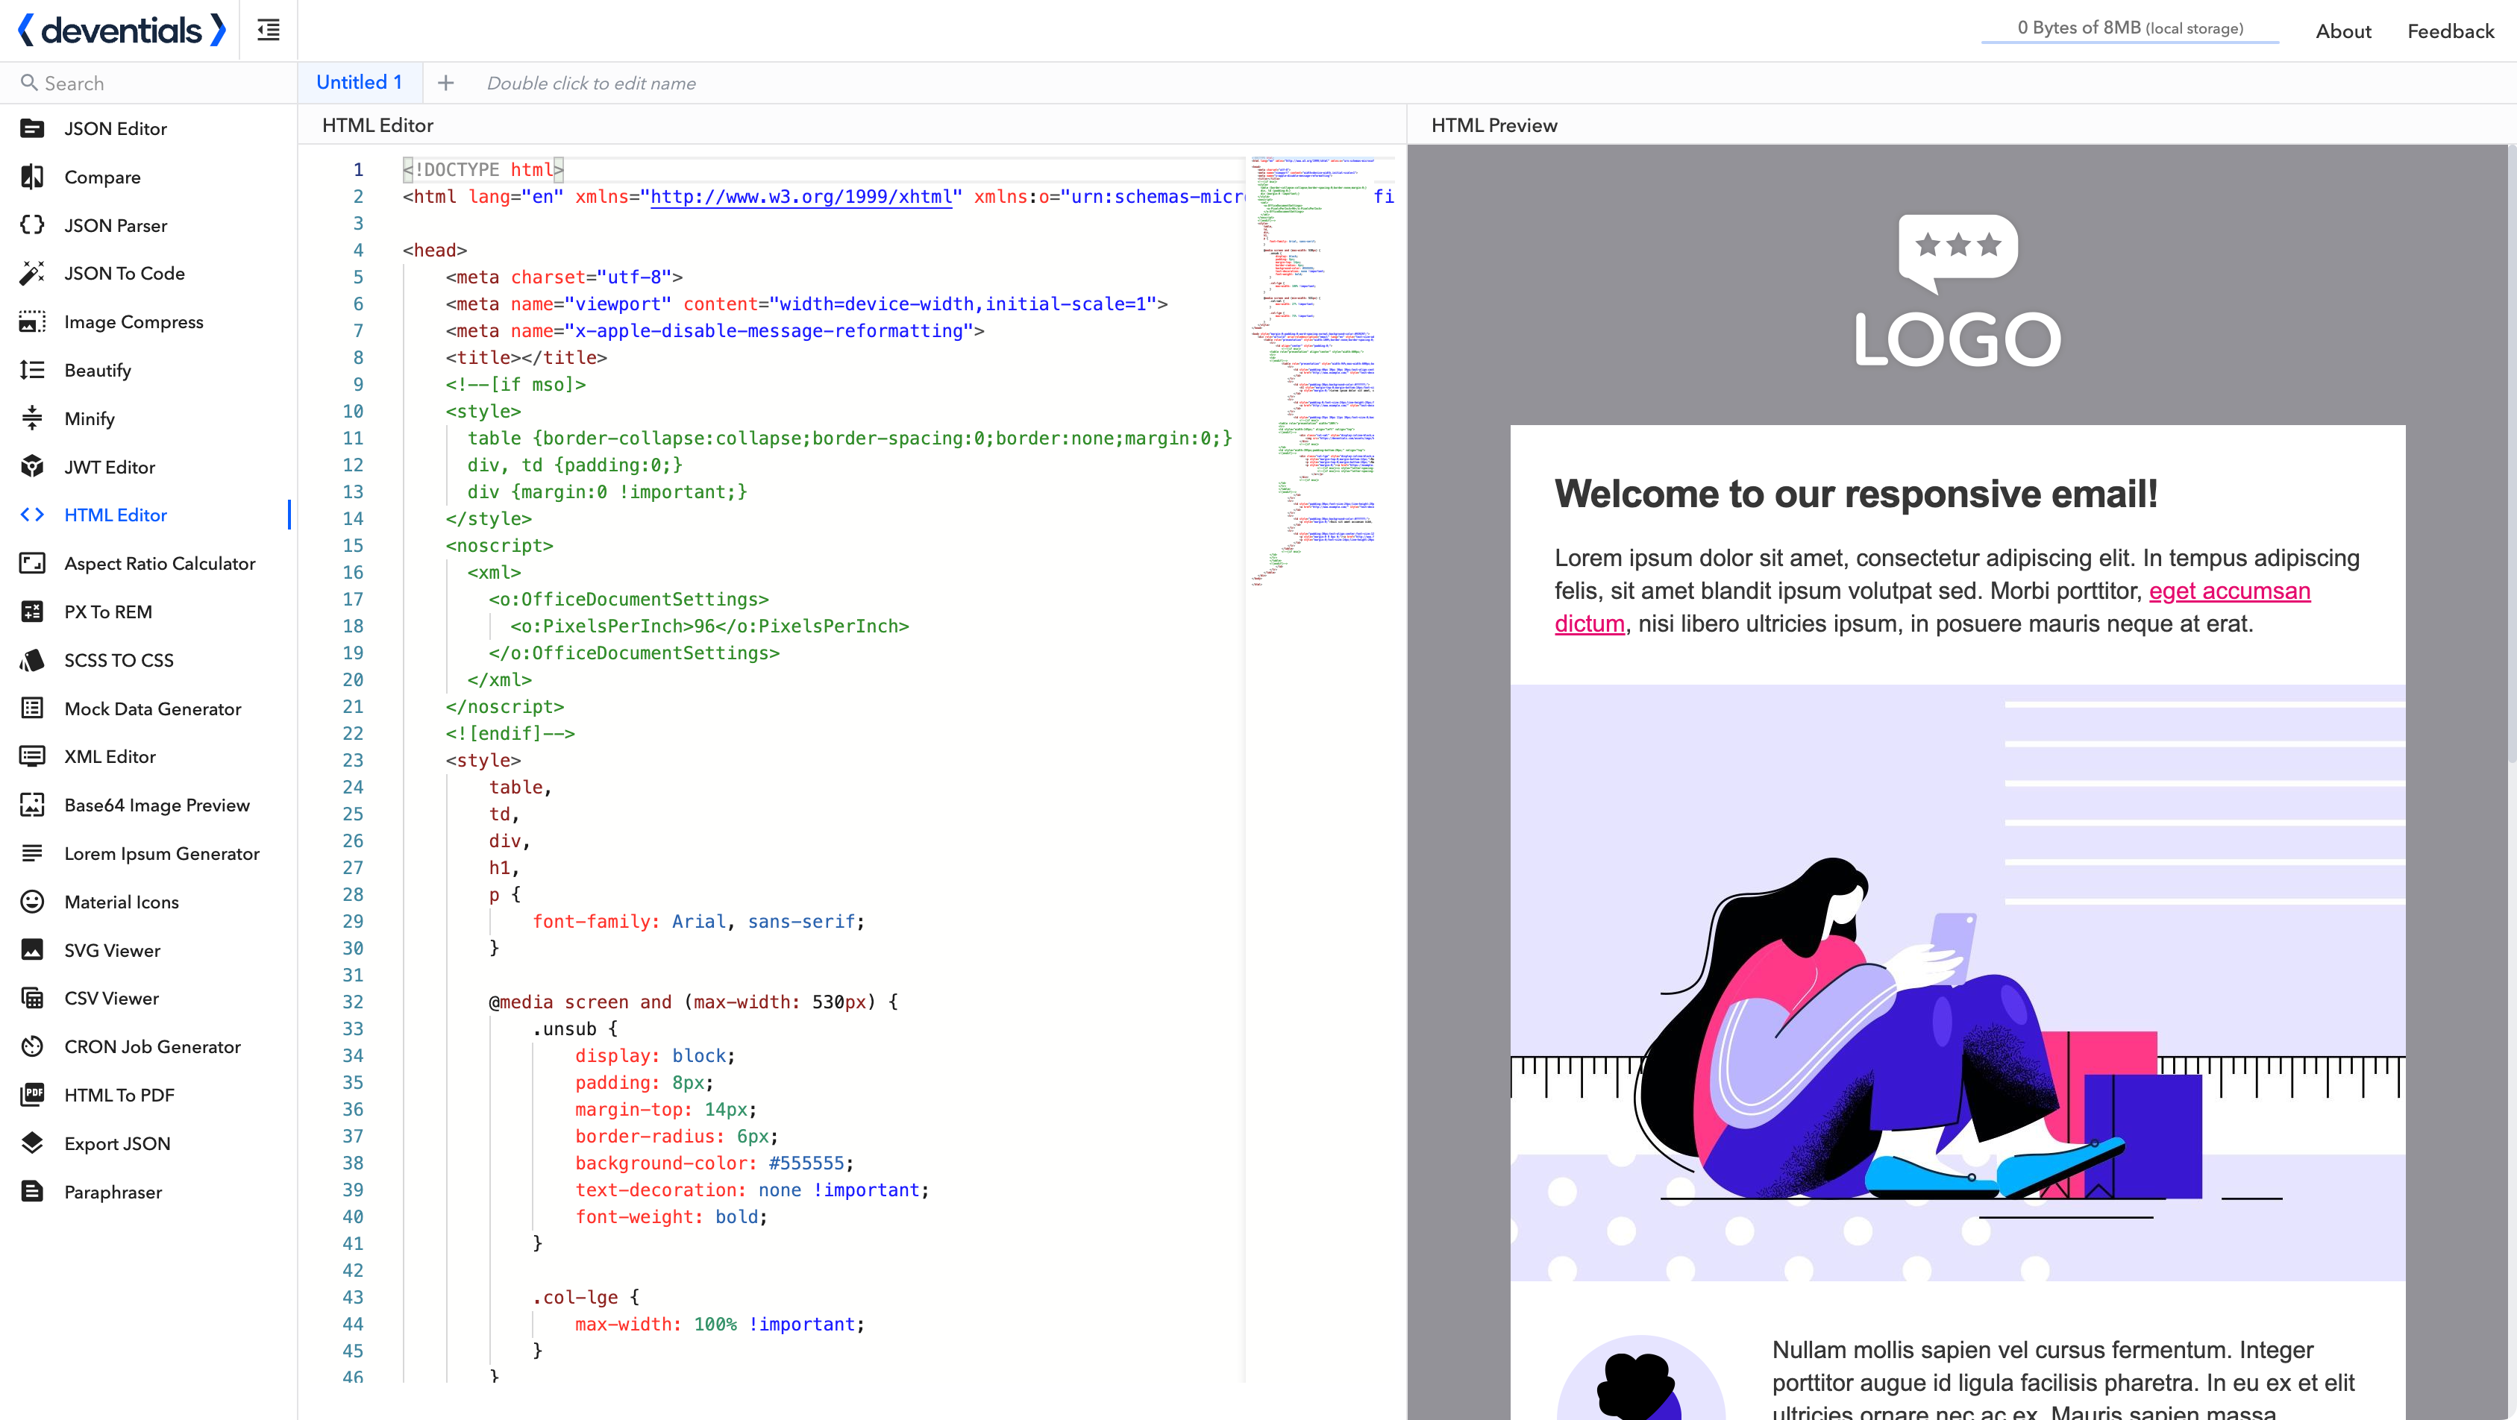This screenshot has width=2517, height=1420.
Task: Open Aspect Ratio Calculator icon
Action: (x=32, y=564)
